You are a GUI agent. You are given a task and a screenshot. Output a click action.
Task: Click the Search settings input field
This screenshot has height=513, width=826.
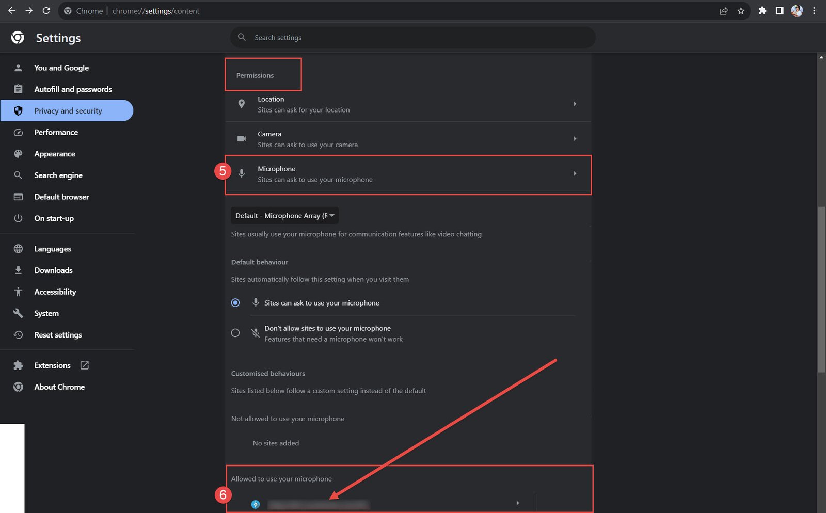(413, 38)
